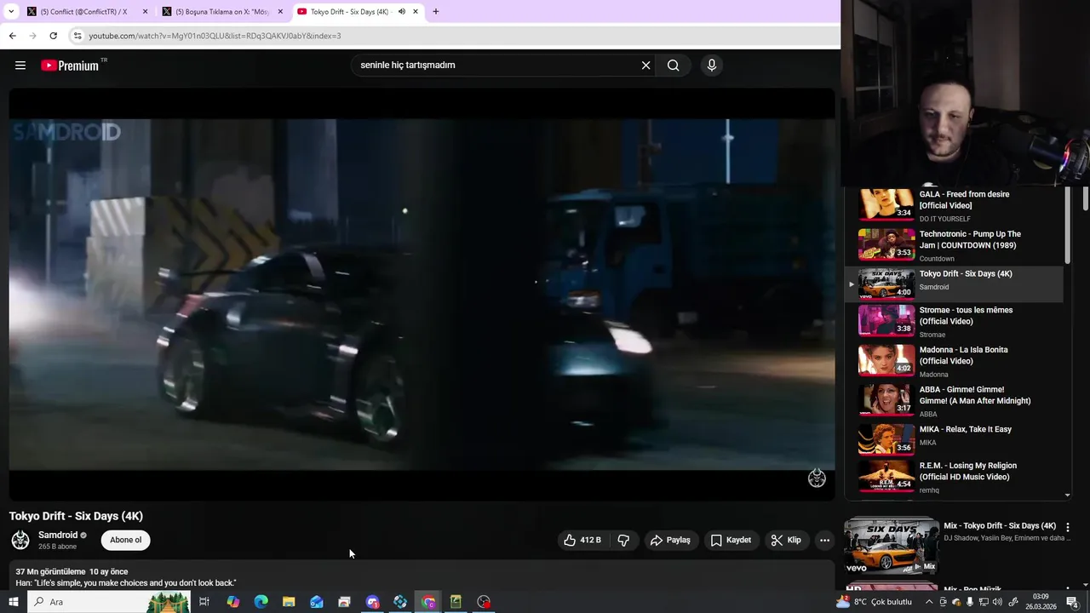This screenshot has width=1090, height=613.
Task: Close the Boşuna Tıklama tab
Action: [280, 12]
